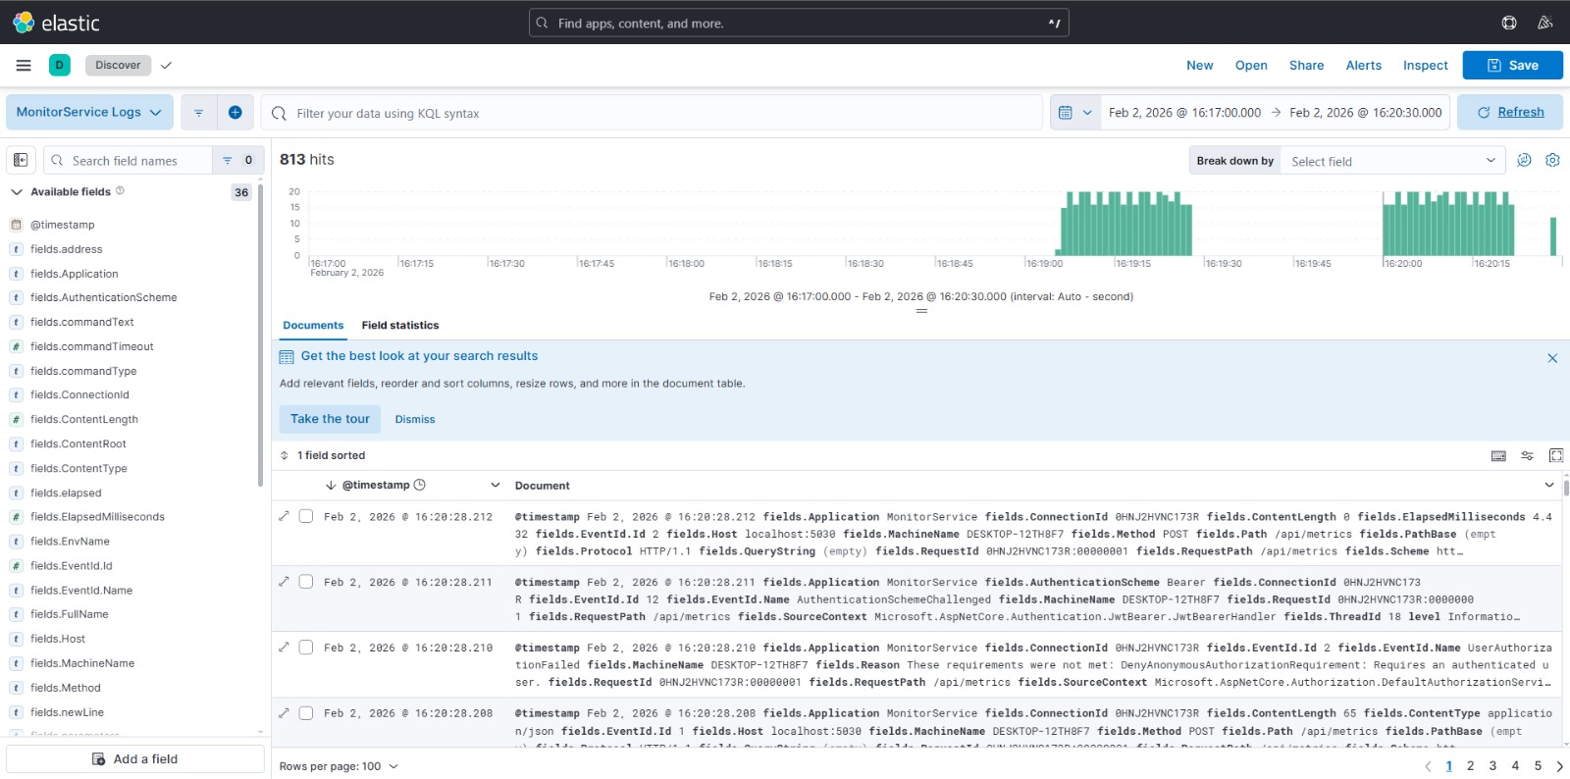Enter fullscreen mode for document table
The height and width of the screenshot is (779, 1570).
tap(1556, 455)
